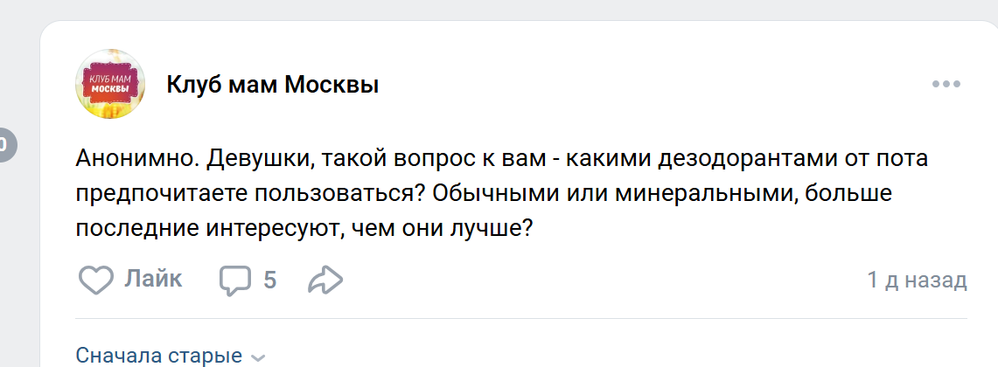Open post permalink "1 д назад"
The image size is (998, 367).
[x=918, y=280]
